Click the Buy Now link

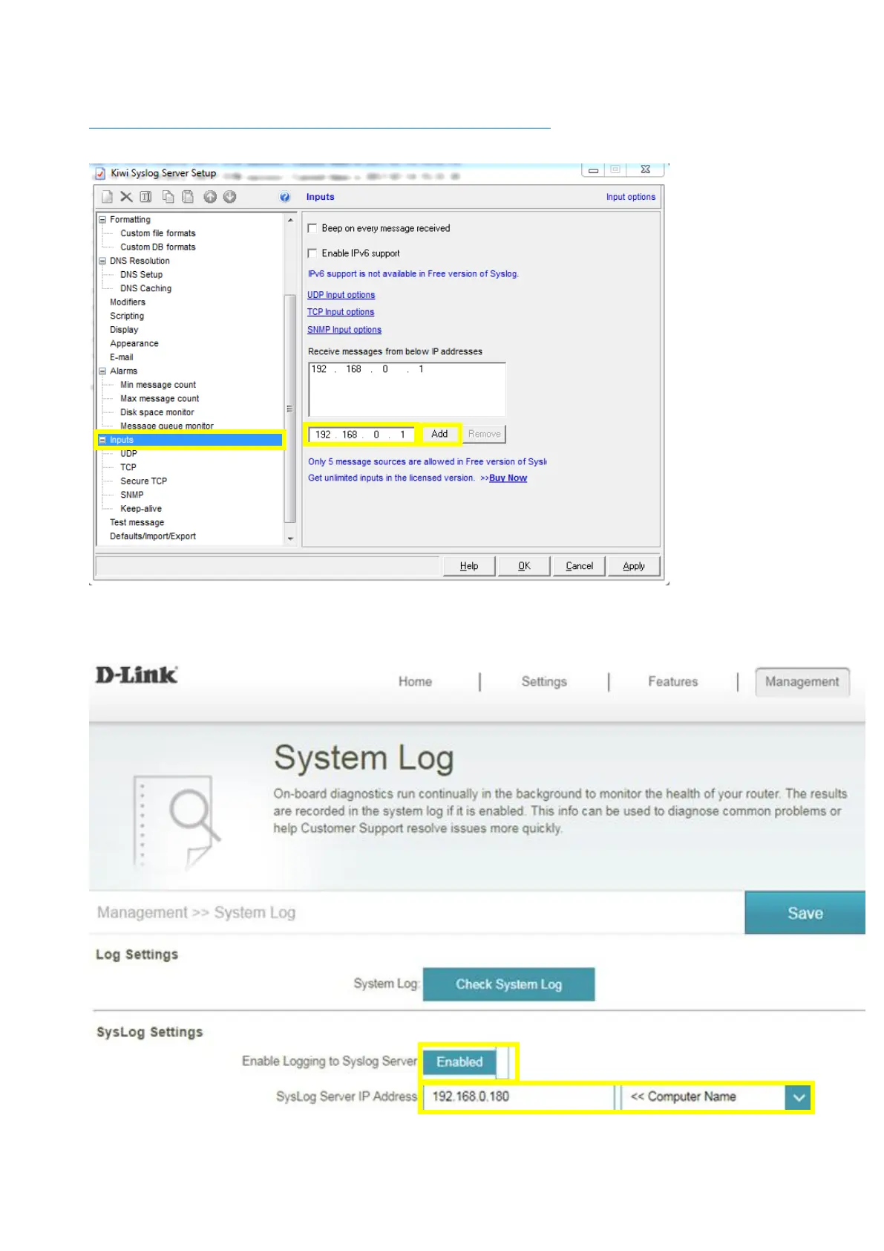[508, 478]
